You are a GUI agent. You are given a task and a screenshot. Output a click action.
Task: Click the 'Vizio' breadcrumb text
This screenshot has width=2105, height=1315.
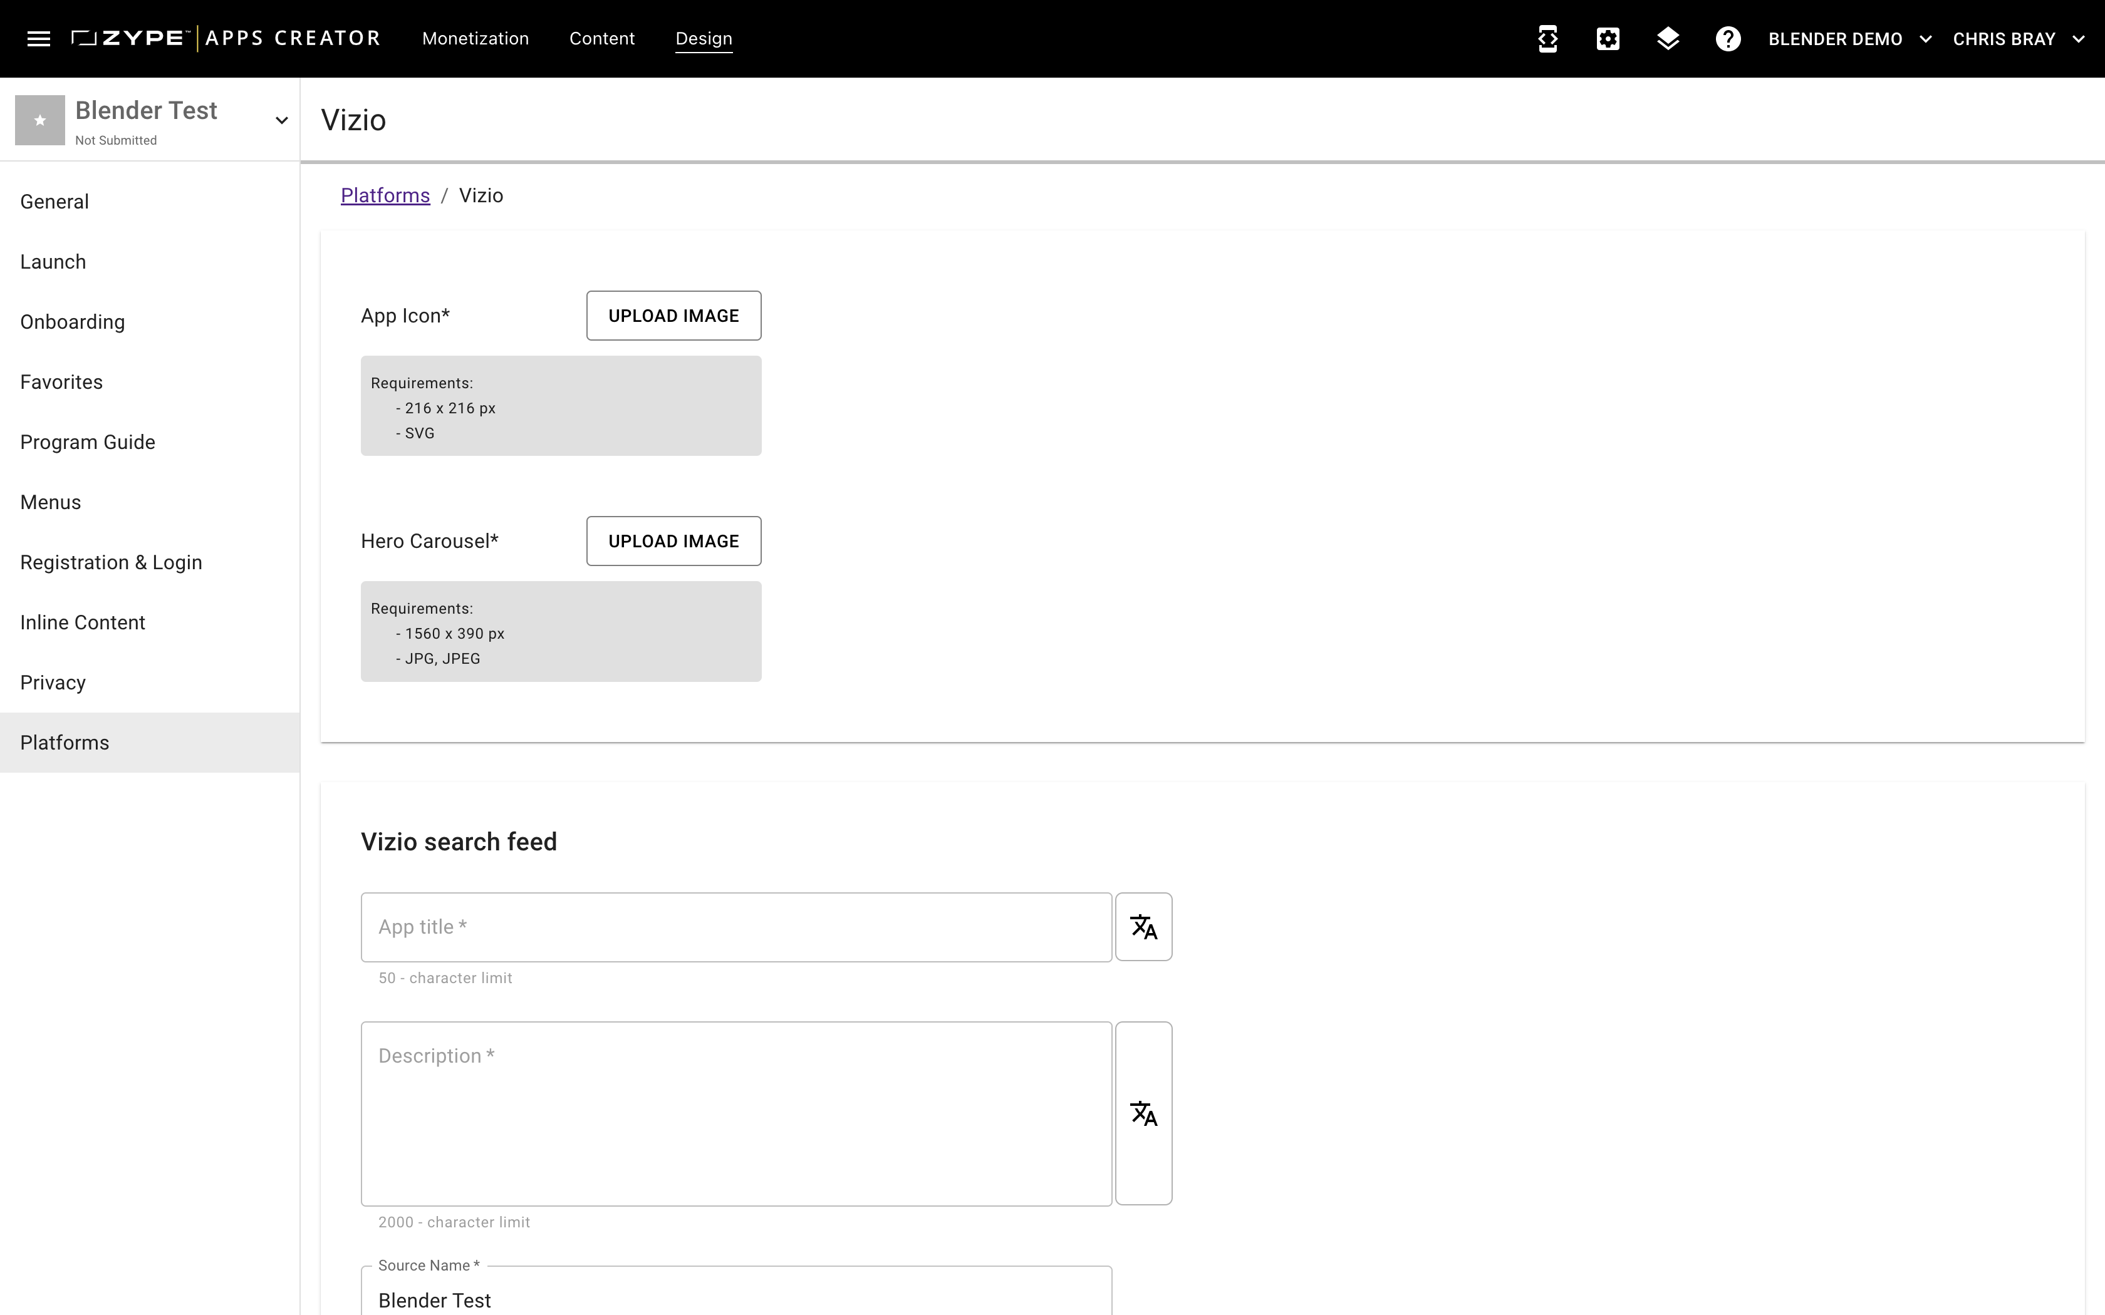(481, 195)
